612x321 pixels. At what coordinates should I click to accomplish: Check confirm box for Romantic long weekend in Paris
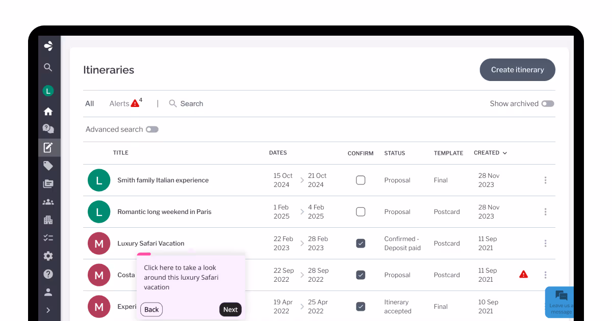coord(361,212)
